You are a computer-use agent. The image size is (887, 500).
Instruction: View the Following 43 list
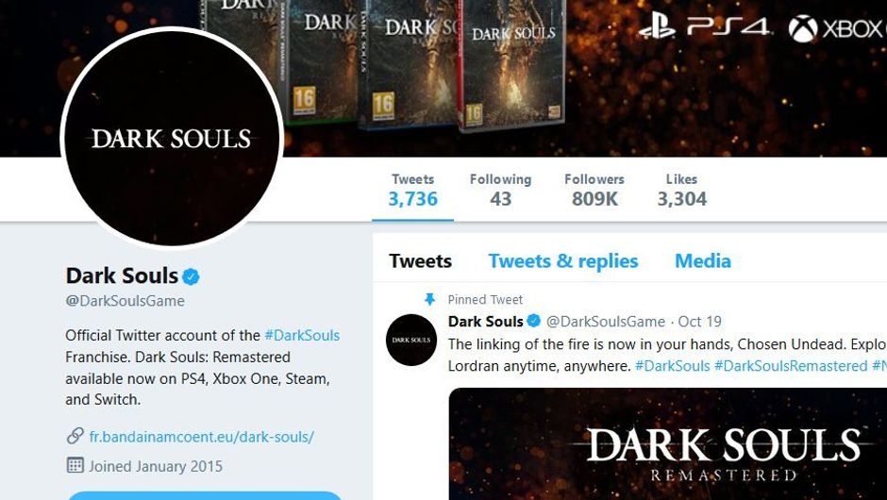pyautogui.click(x=500, y=190)
